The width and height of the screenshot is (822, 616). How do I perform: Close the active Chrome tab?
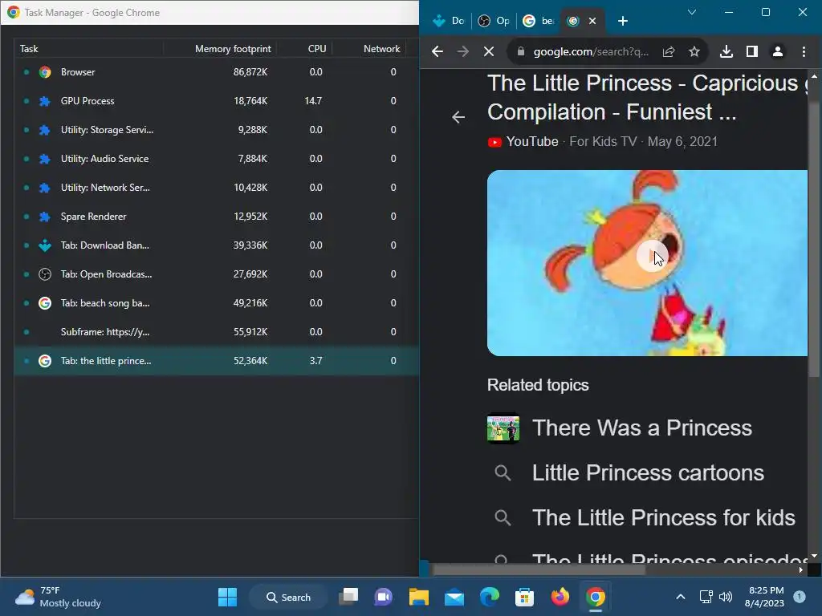click(x=592, y=21)
